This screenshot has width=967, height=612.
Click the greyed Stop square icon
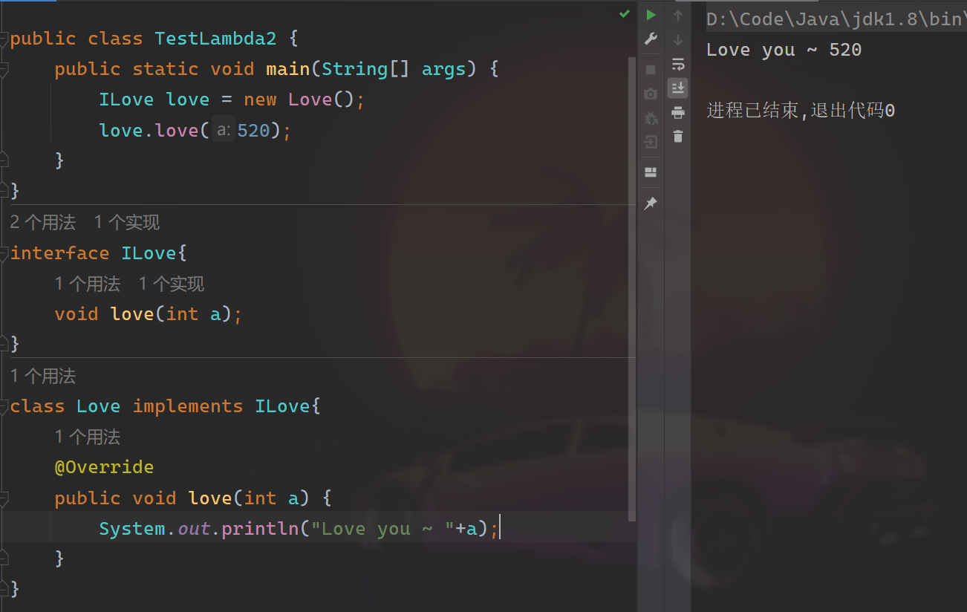click(x=651, y=70)
